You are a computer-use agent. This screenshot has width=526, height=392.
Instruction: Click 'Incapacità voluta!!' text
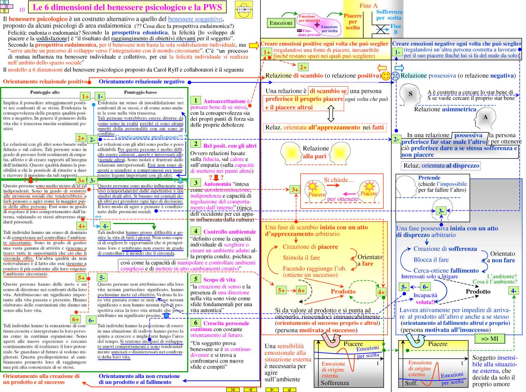[x=425, y=299]
